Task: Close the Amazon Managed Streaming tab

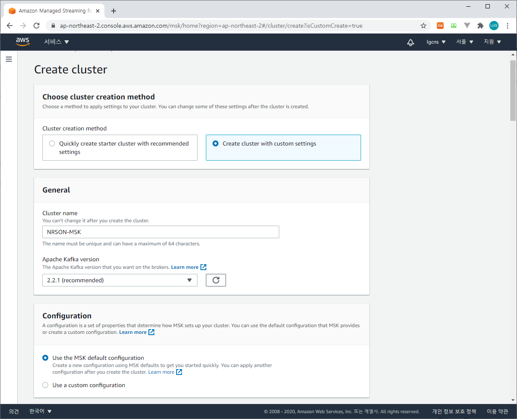Action: 98,11
